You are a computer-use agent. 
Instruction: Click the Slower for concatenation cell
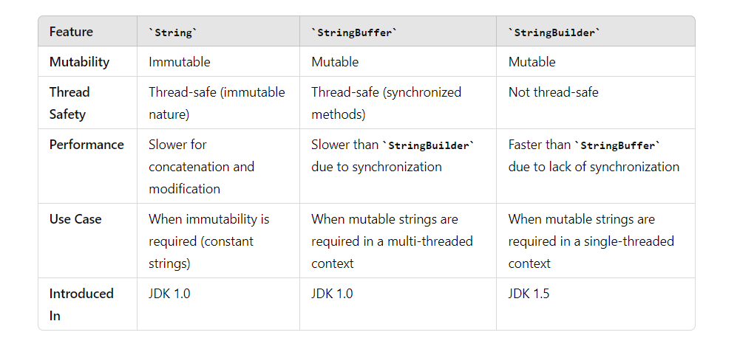pyautogui.click(x=201, y=167)
